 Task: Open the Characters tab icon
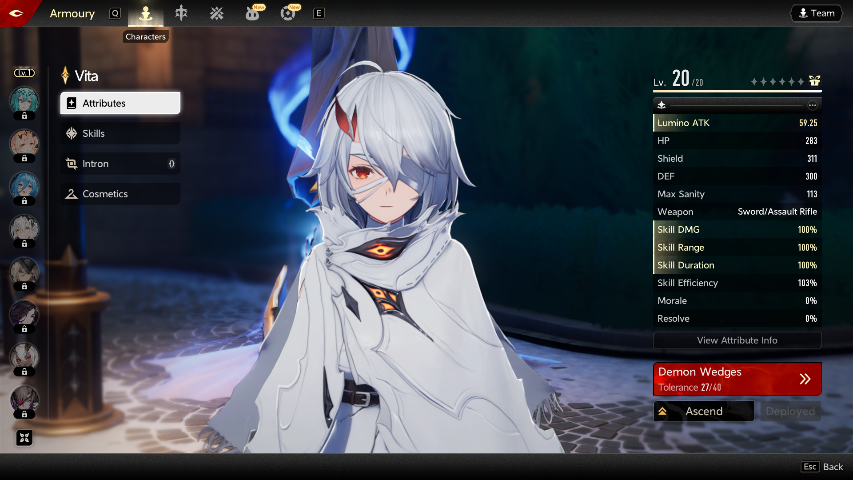[x=146, y=14]
